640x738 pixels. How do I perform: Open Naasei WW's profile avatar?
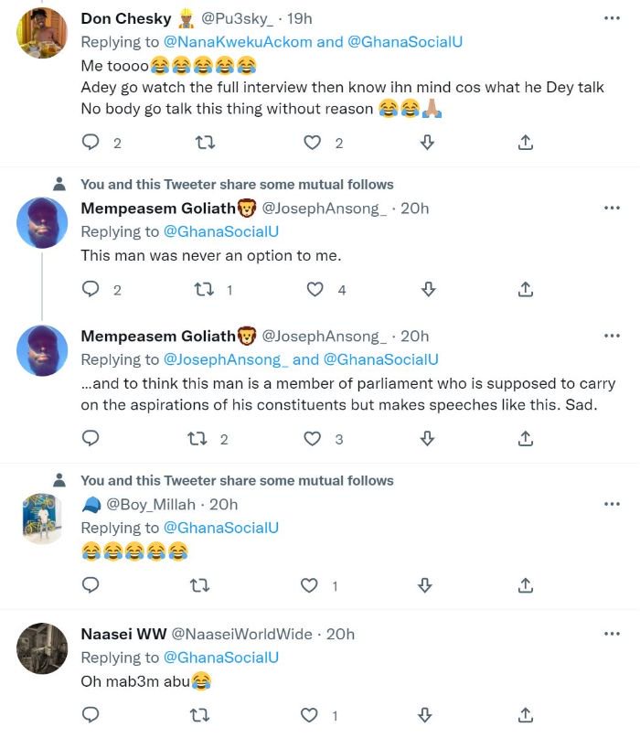(x=42, y=649)
